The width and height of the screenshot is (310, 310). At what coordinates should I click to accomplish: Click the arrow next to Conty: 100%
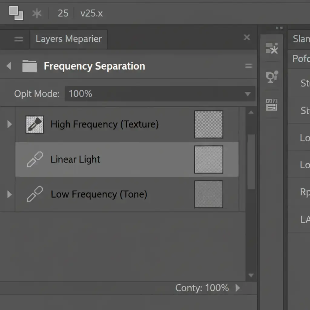(x=238, y=288)
